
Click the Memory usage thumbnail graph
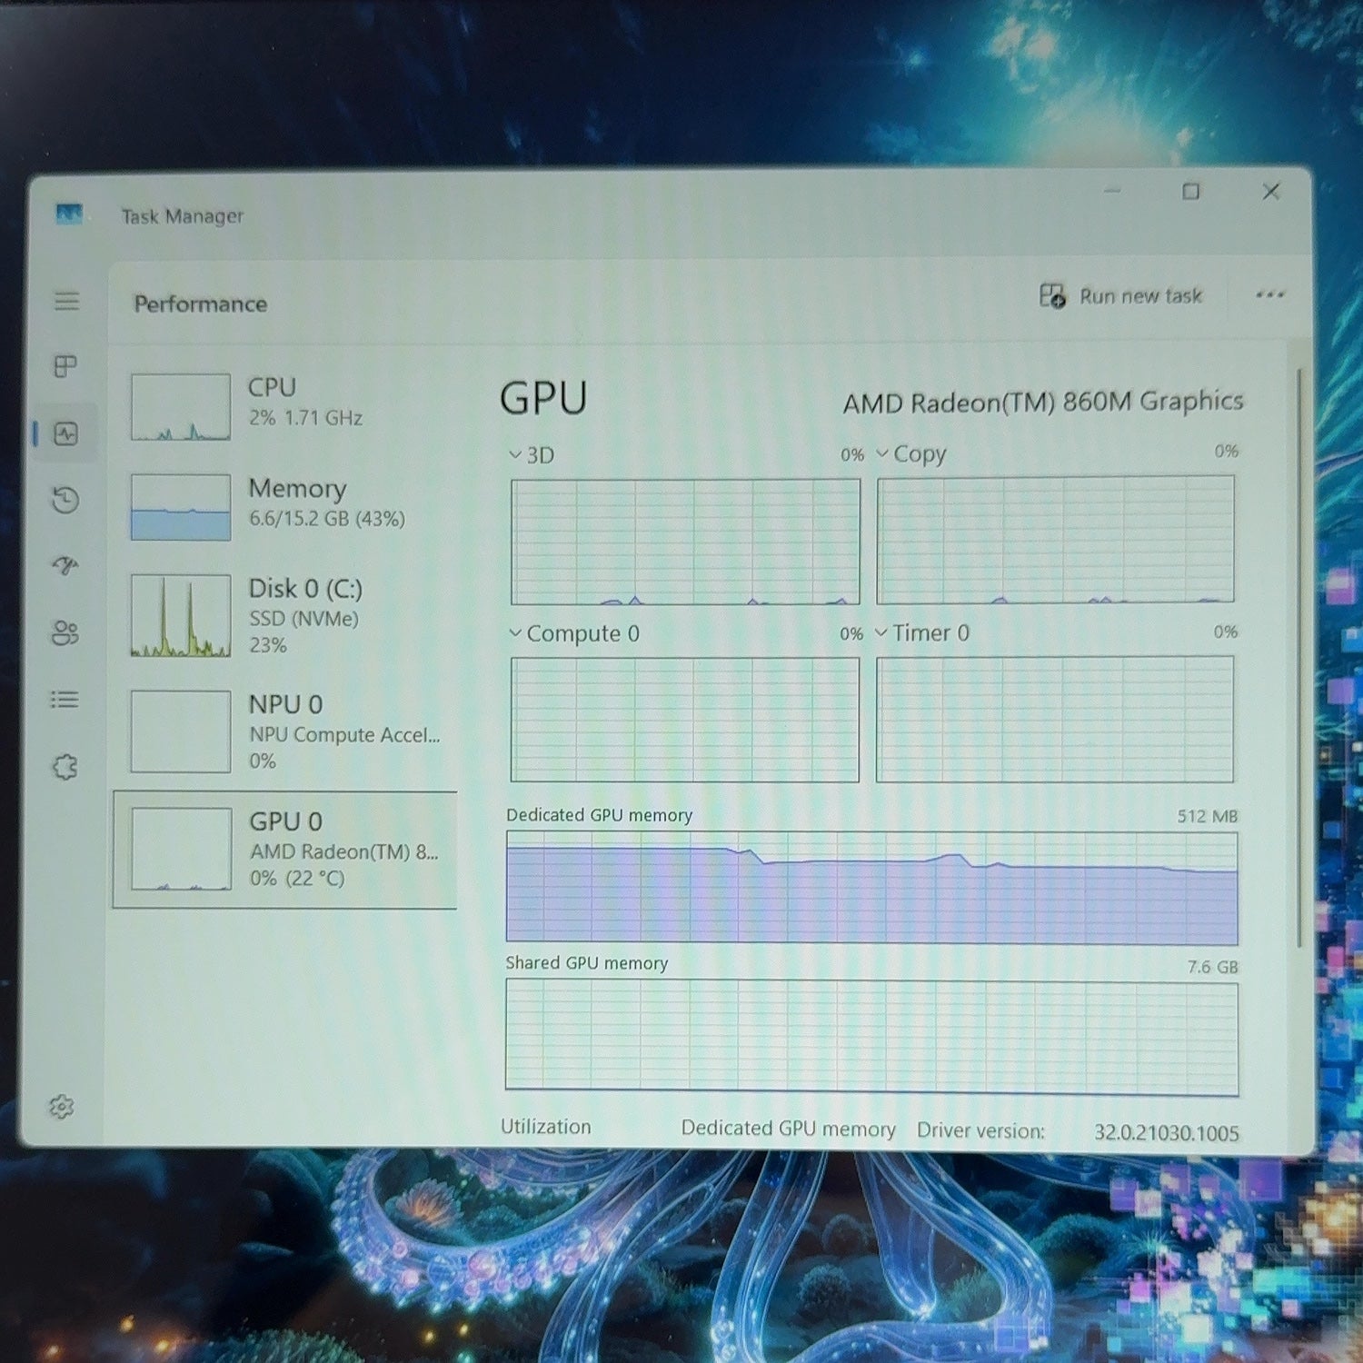pos(180,507)
